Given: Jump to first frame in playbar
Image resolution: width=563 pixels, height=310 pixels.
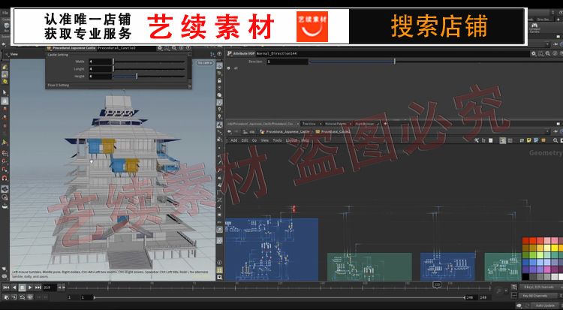Looking at the screenshot, I should 6,287.
